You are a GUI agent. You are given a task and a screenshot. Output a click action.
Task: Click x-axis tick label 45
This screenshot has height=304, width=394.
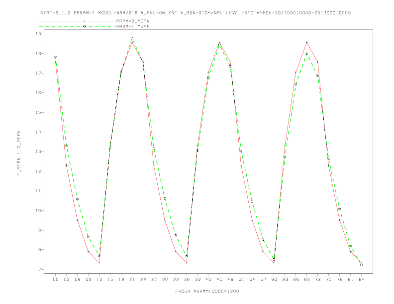pyautogui.click(x=219, y=279)
